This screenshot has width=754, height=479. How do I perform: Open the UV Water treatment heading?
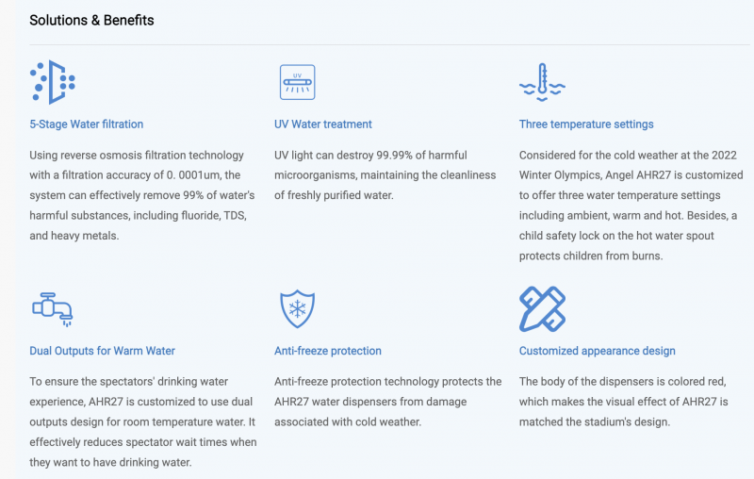[x=323, y=124]
